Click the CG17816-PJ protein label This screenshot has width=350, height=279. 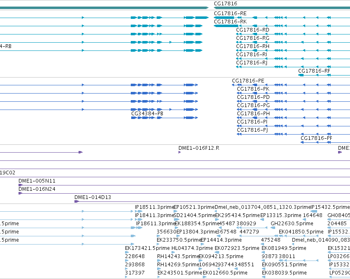point(252,130)
